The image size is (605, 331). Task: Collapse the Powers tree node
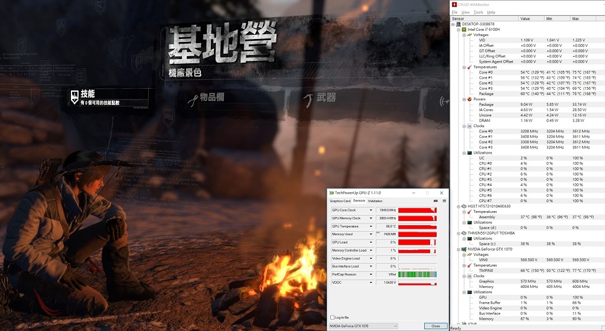coord(464,99)
